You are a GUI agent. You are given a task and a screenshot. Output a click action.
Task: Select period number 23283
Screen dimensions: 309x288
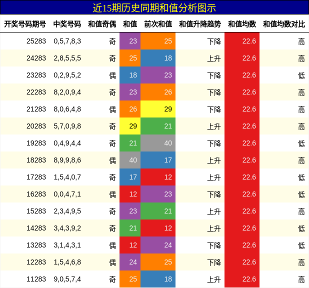[36, 75]
